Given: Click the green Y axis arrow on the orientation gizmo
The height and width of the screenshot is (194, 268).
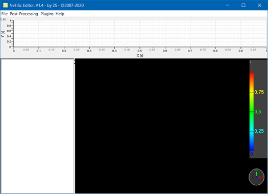Looking at the screenshot, I should [x=256, y=174].
